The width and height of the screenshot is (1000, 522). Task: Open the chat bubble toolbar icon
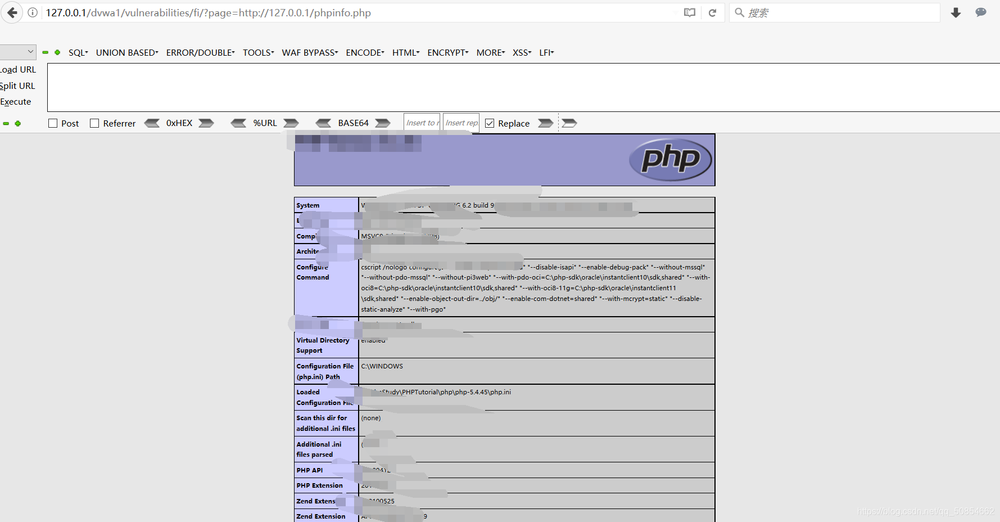click(981, 12)
